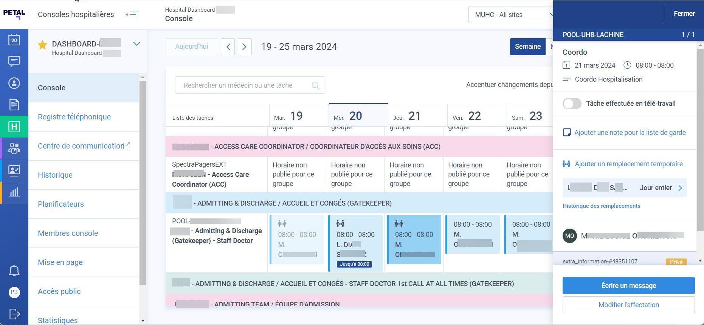
Task: Expand the DASHBOARD selector chevron
Action: [x=137, y=44]
